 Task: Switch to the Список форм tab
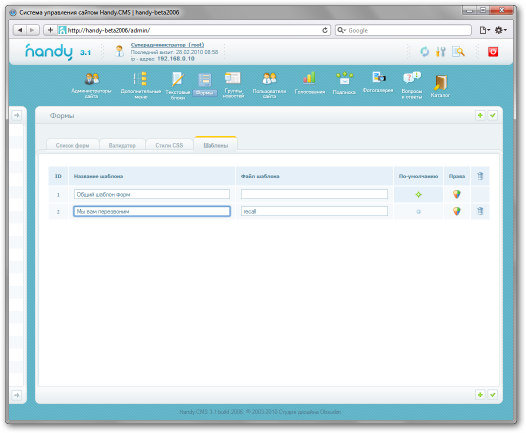pyautogui.click(x=72, y=145)
